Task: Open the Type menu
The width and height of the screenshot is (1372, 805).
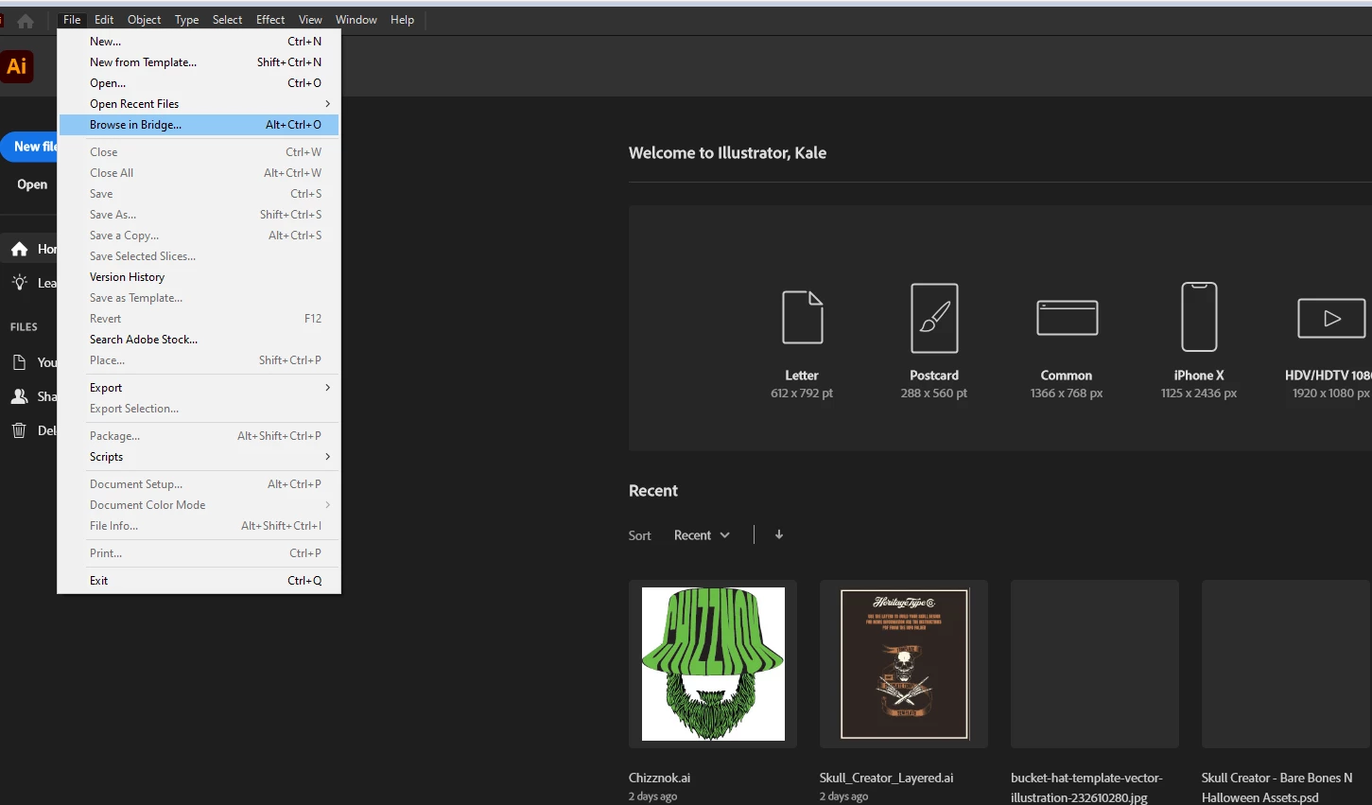Action: coord(186,20)
